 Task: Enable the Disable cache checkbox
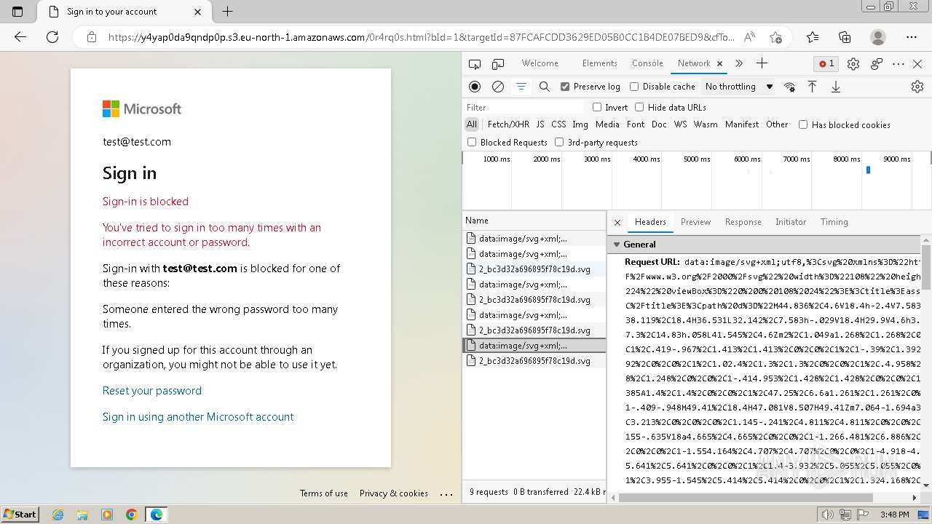tap(634, 87)
